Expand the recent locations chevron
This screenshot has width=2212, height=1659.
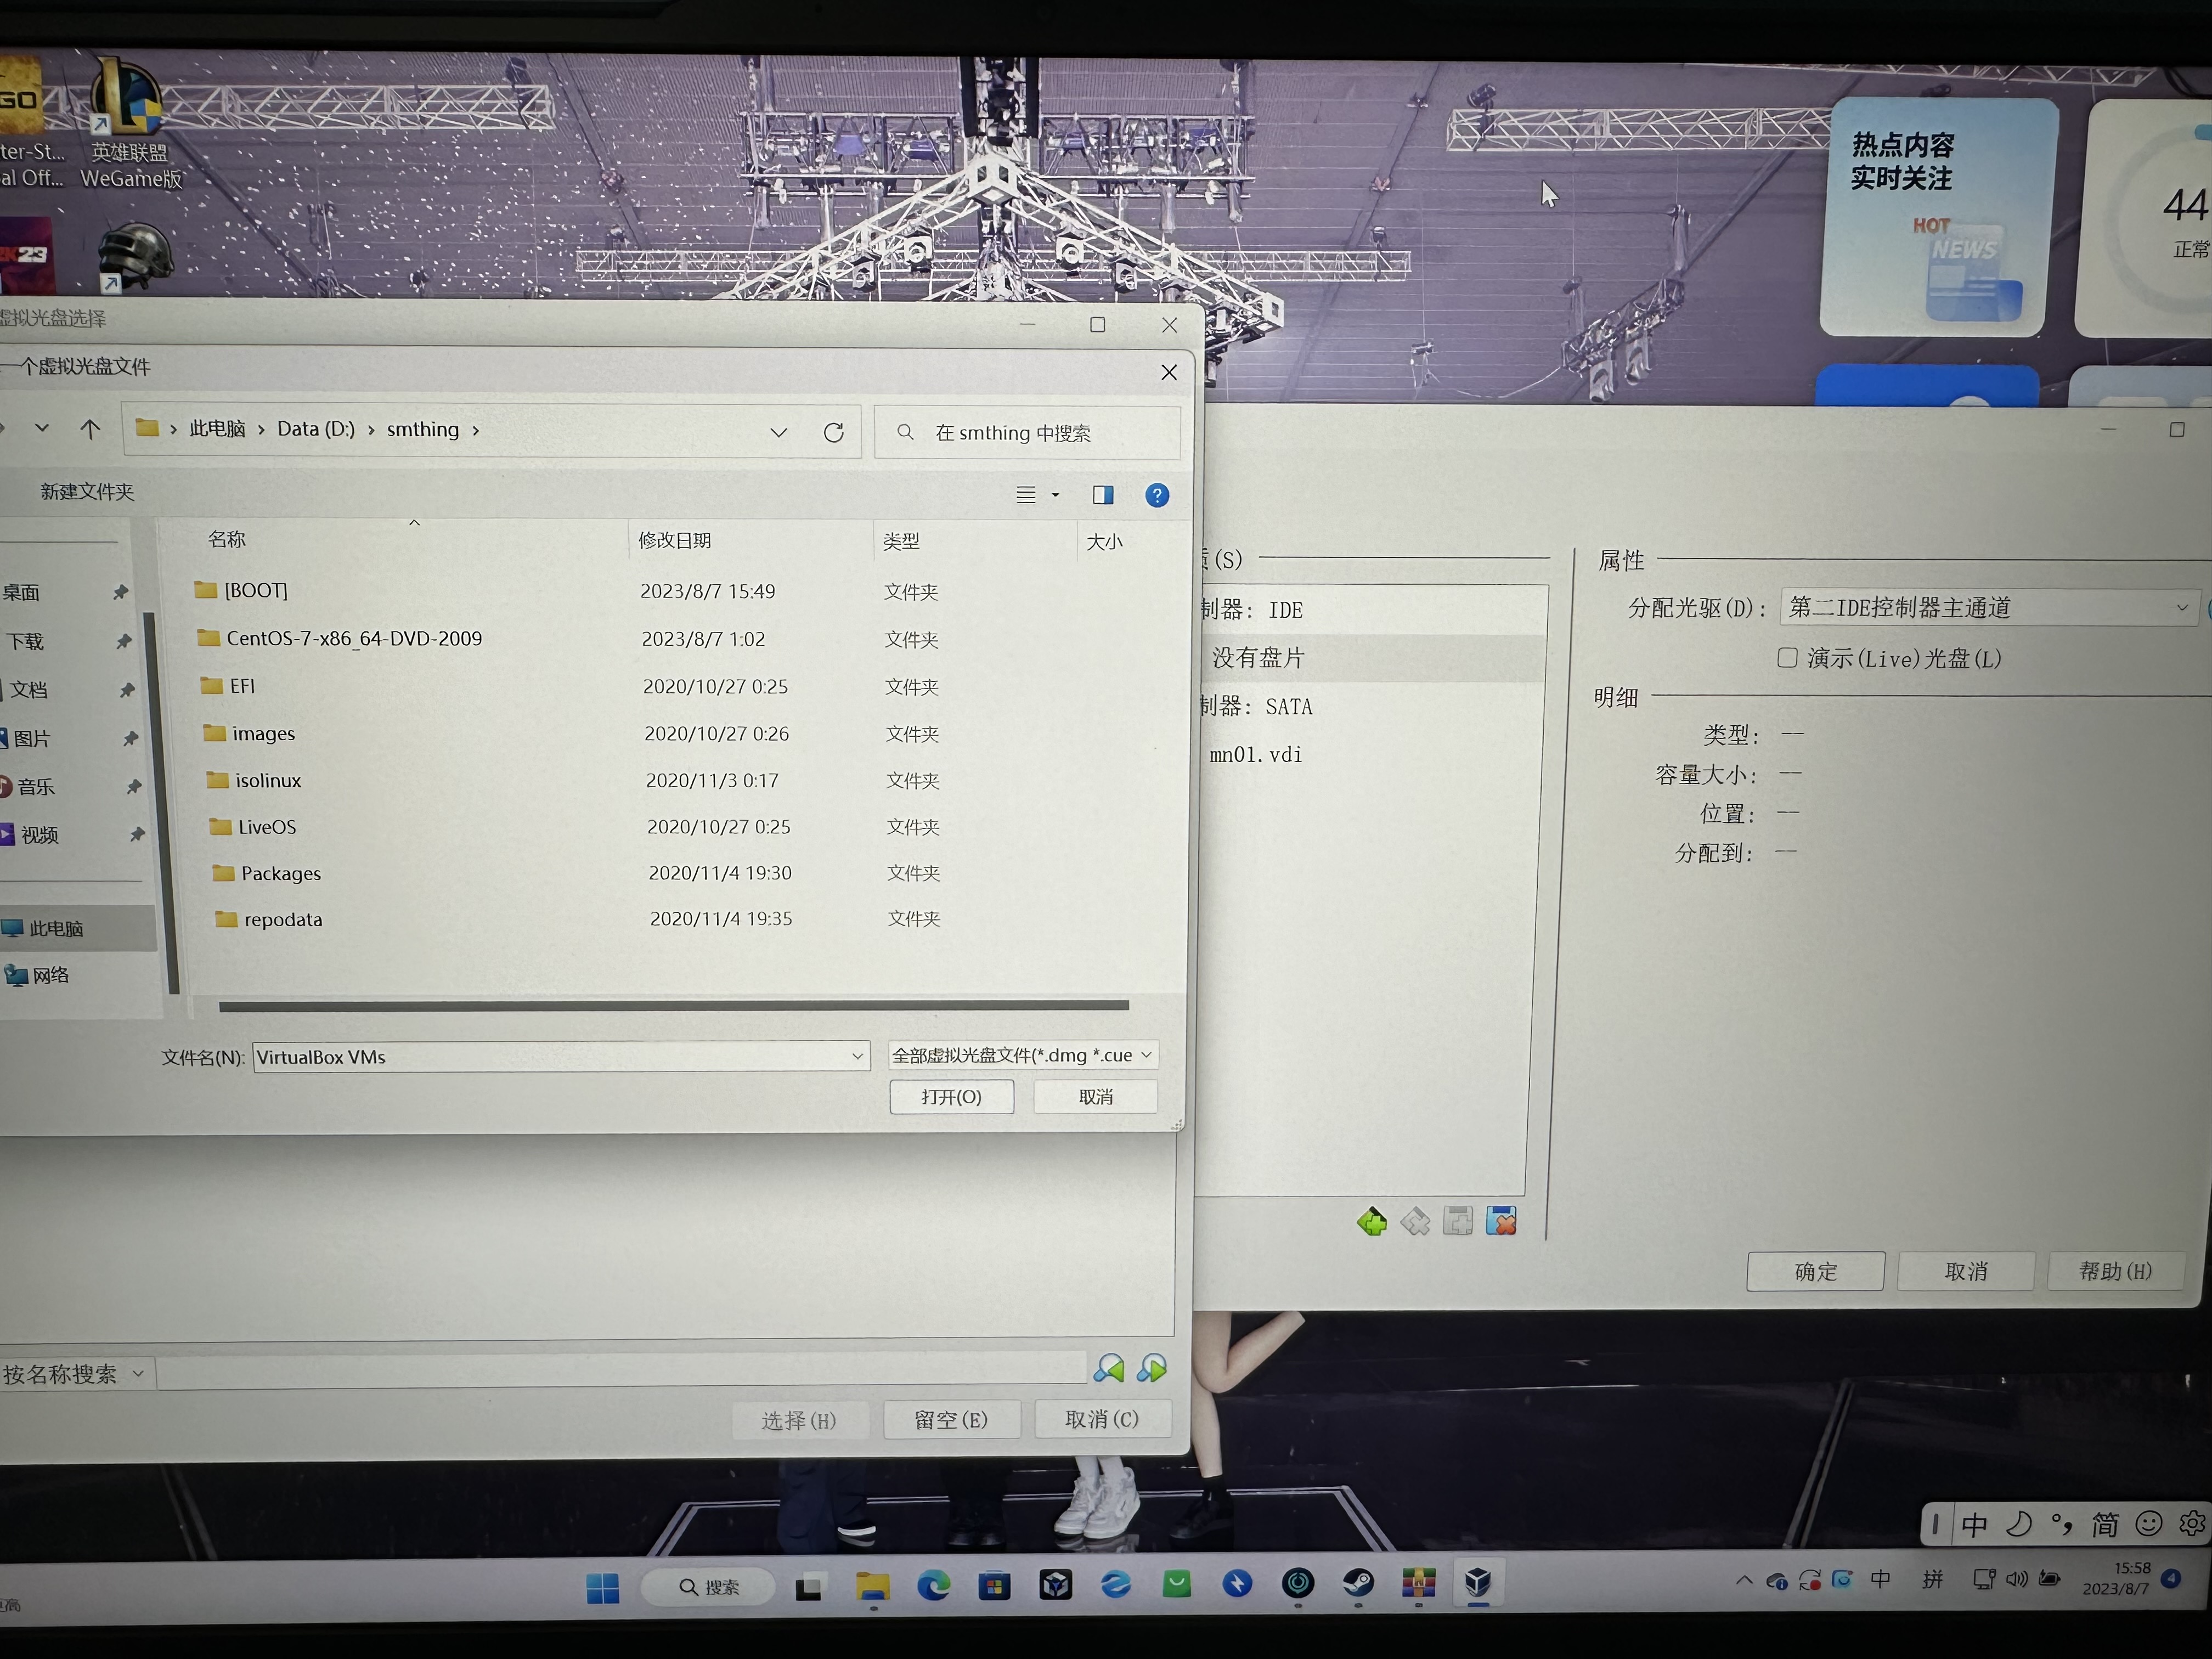coord(41,428)
